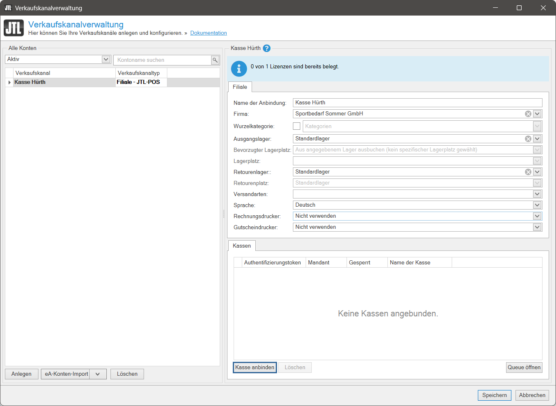Click in the Kontoname suchen field
Viewport: 556px width, 406px height.
162,60
